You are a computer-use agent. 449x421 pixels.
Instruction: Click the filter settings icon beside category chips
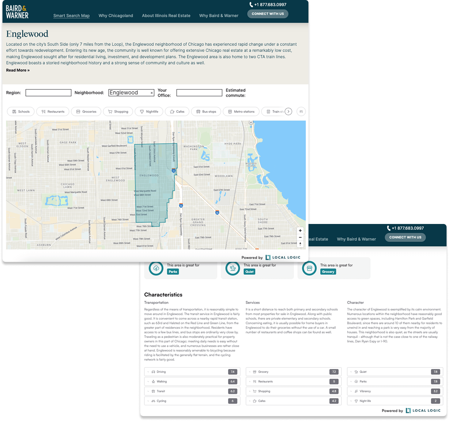301,112
